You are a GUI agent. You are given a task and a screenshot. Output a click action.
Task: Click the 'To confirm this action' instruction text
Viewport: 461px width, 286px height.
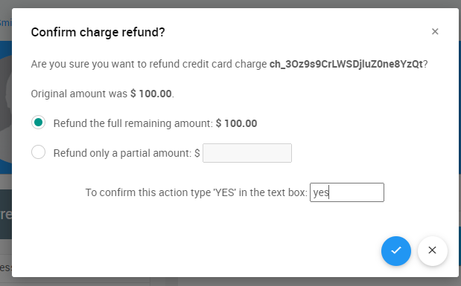coord(196,192)
